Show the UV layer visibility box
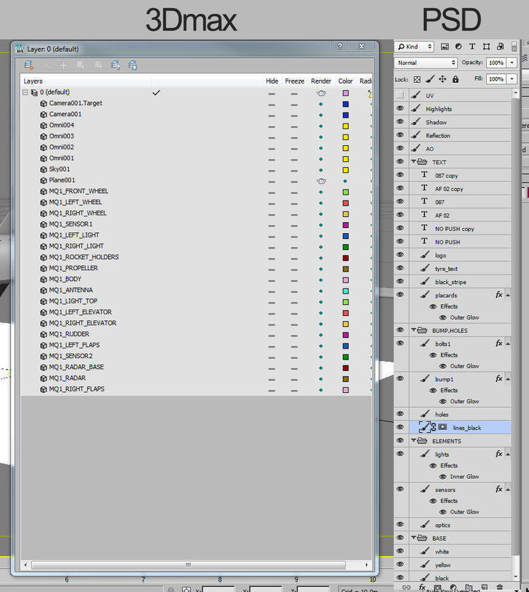 [400, 95]
